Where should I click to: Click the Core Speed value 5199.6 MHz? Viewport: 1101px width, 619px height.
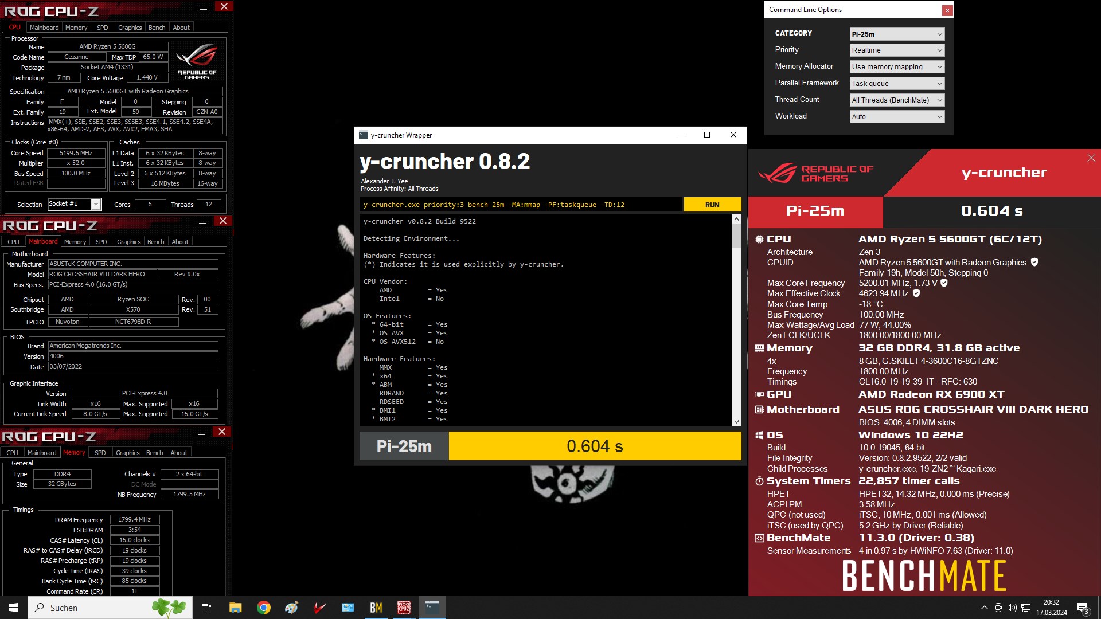point(76,153)
